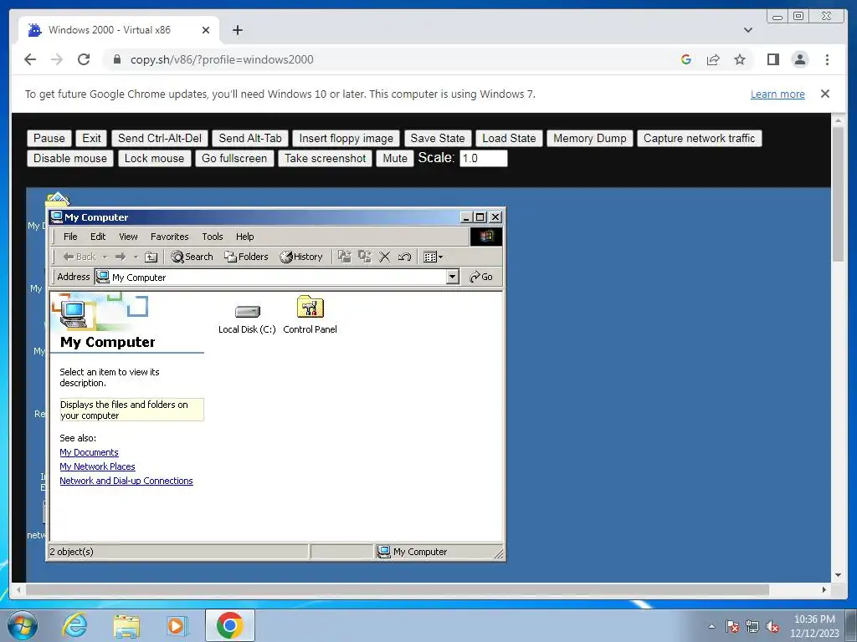
Task: Reload the page in Chrome
Action: click(x=84, y=59)
